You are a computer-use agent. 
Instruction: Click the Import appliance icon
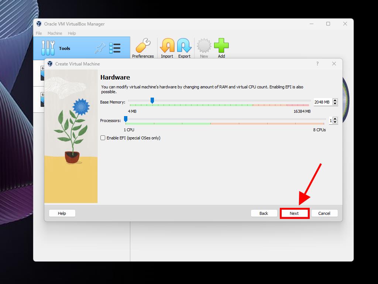click(x=167, y=46)
